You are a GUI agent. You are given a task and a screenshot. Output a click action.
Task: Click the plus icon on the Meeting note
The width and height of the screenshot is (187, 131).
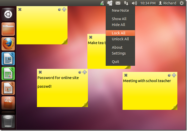(174, 75)
